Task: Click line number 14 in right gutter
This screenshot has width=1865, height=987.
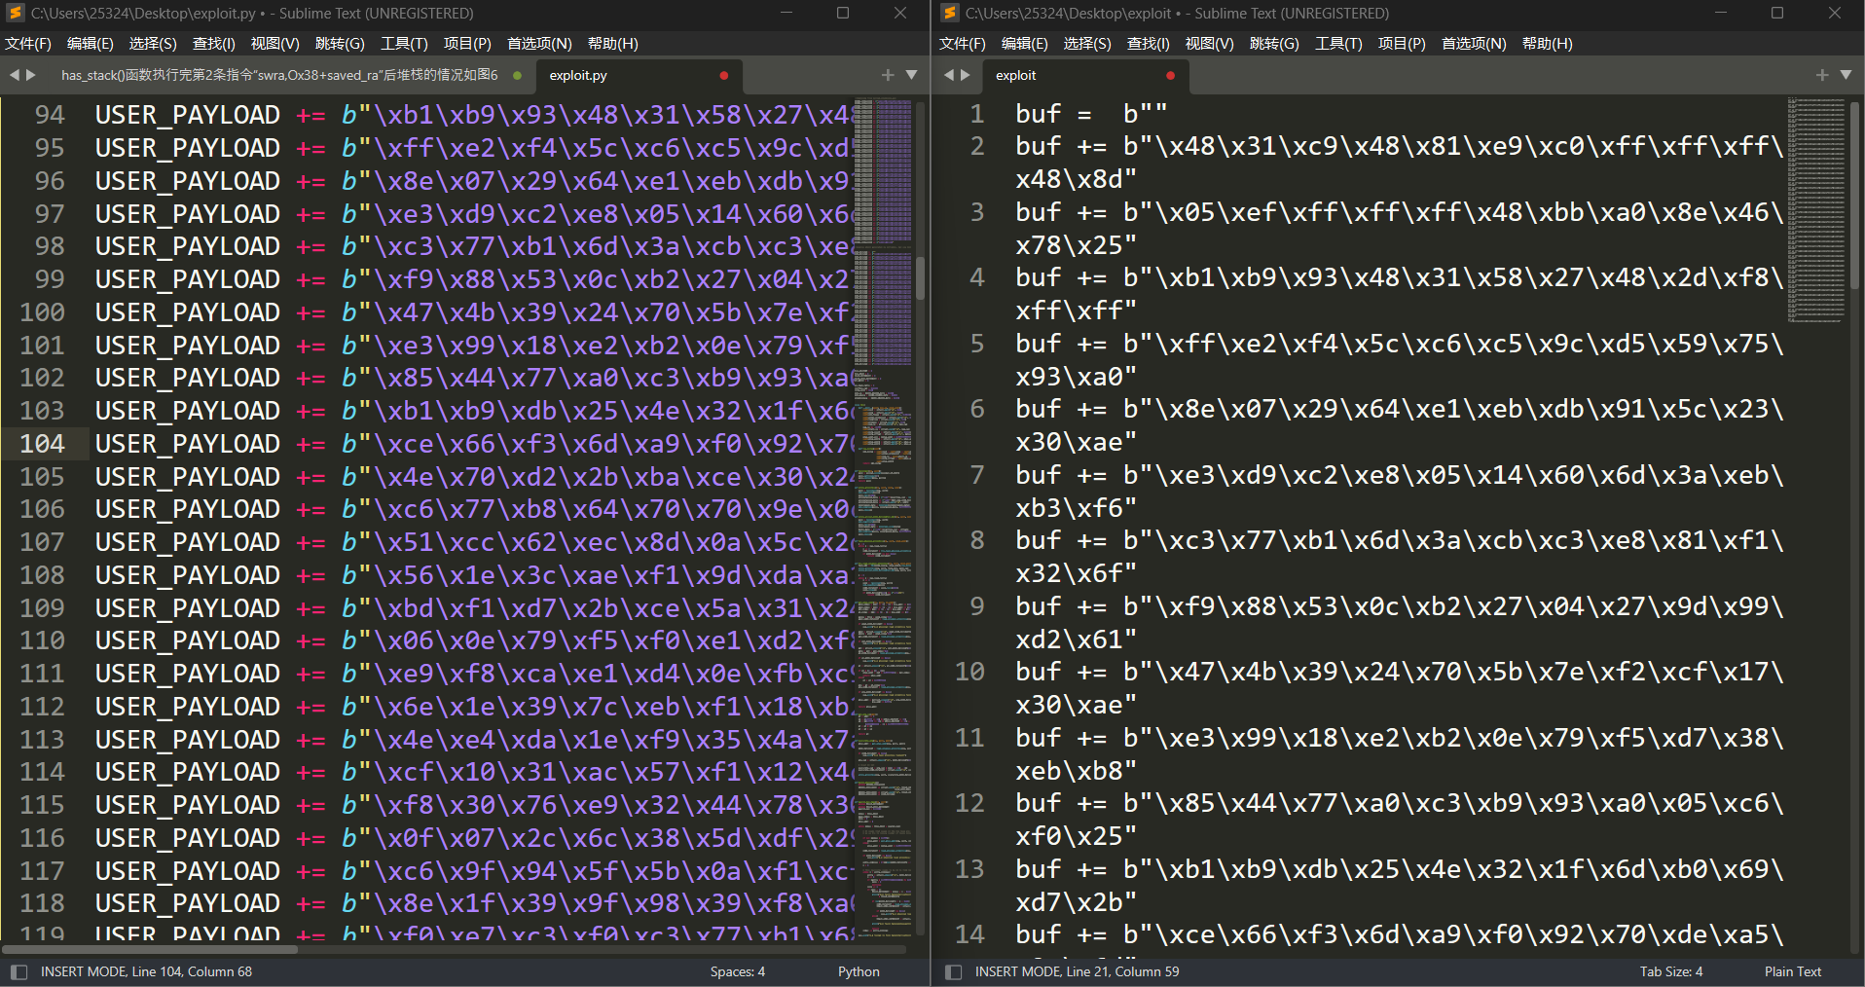Action: click(x=969, y=934)
